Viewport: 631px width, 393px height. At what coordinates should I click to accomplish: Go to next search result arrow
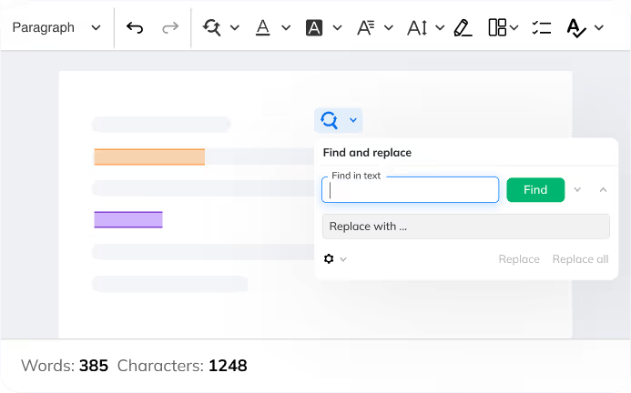tap(577, 189)
